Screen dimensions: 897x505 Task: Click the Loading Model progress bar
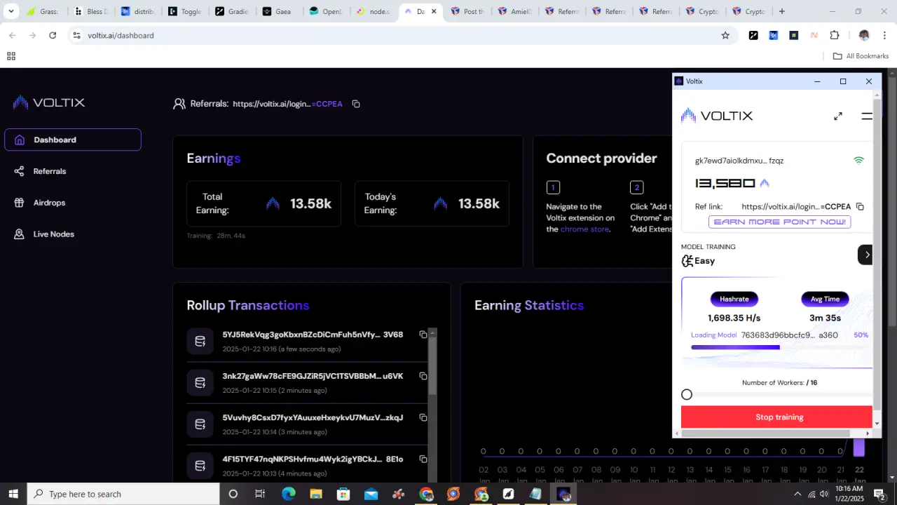779,347
